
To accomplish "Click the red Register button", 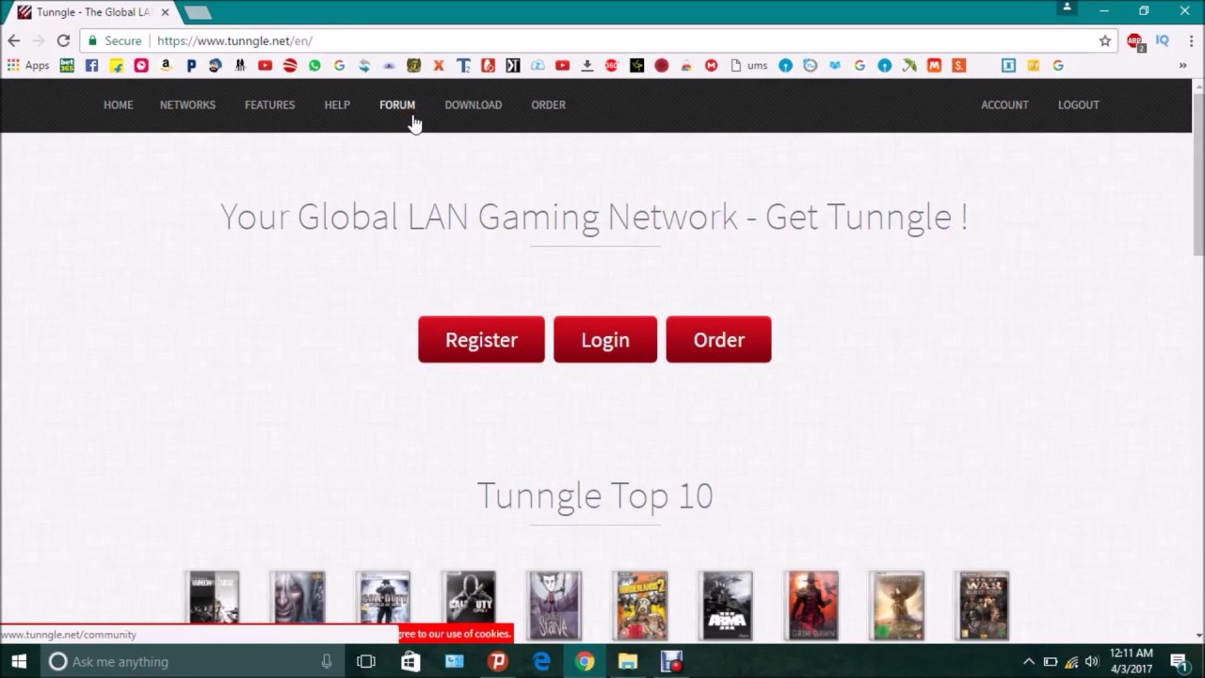I will (x=481, y=340).
